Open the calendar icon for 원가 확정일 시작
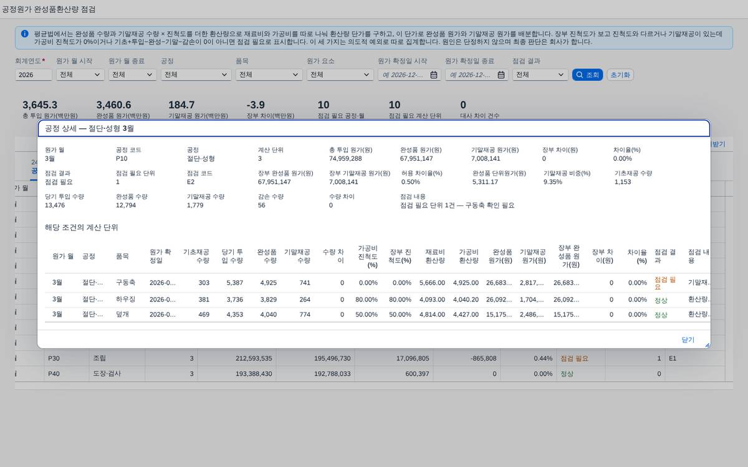Screen dimensions: 748x467 tap(434, 75)
